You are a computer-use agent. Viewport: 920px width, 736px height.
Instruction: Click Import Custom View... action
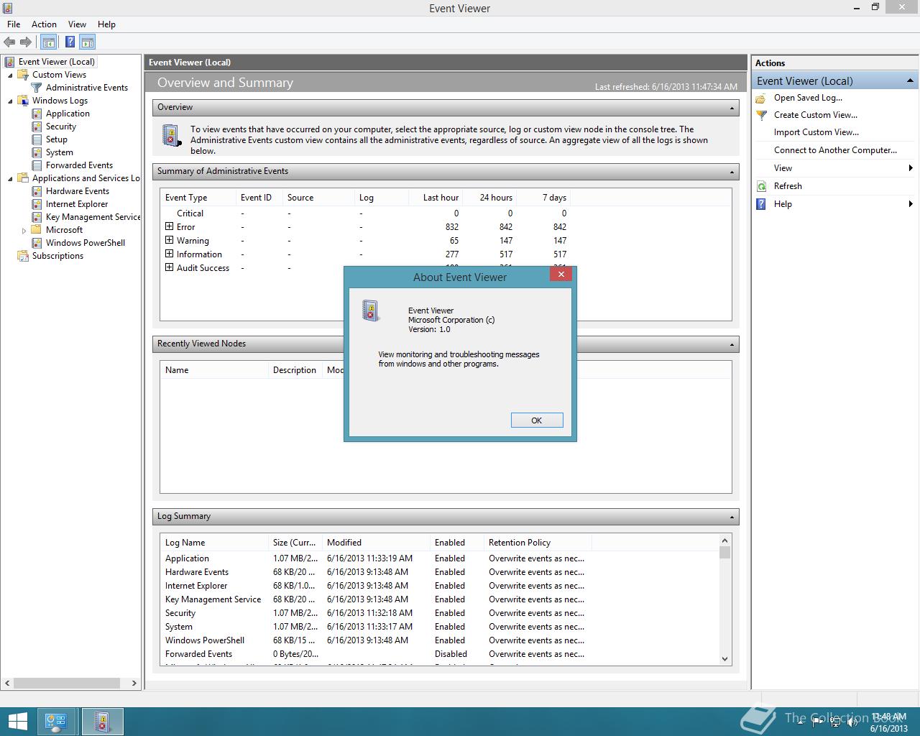(x=816, y=132)
